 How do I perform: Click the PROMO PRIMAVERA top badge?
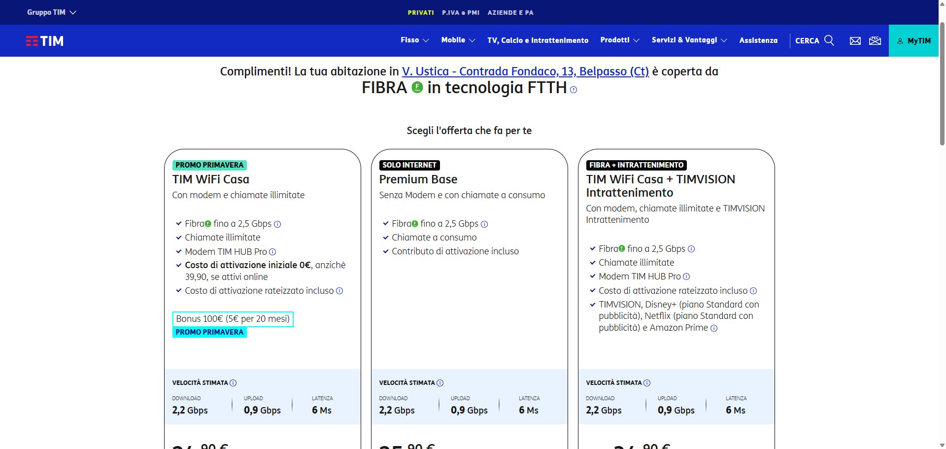tap(209, 165)
